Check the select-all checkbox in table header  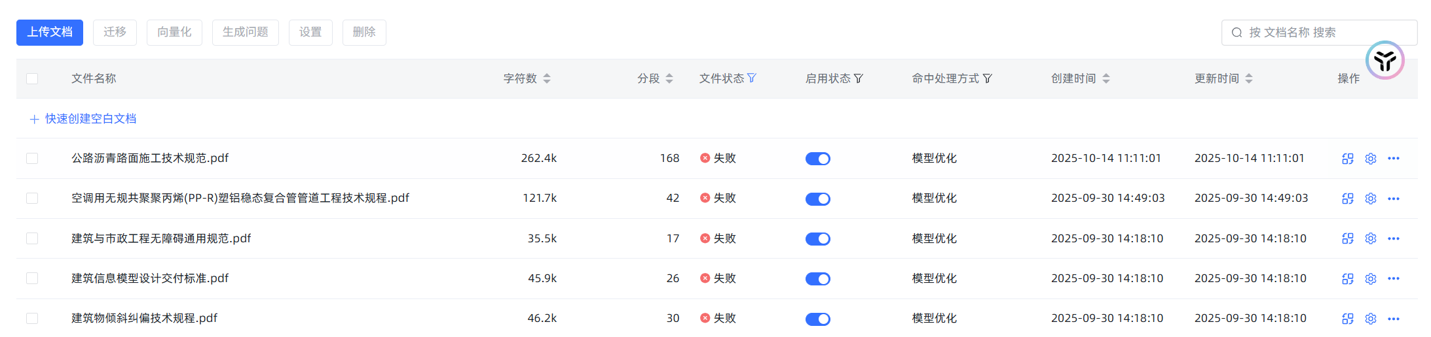tap(32, 79)
